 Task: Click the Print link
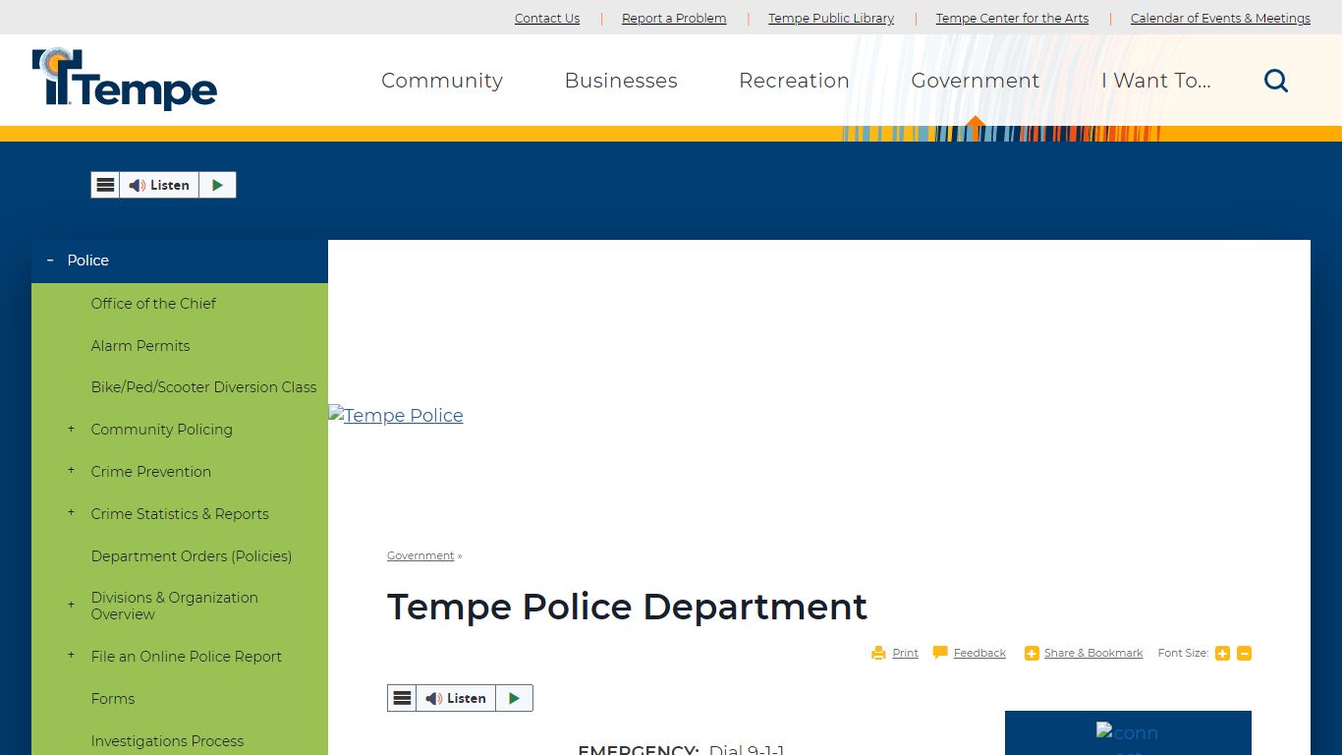[905, 653]
